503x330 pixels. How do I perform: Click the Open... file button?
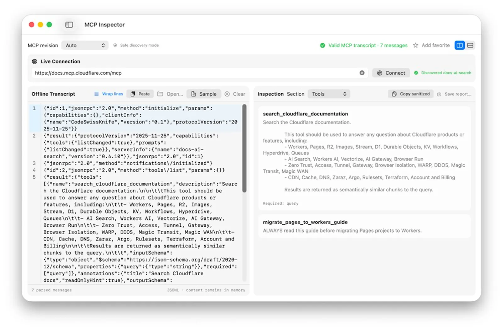coord(170,94)
